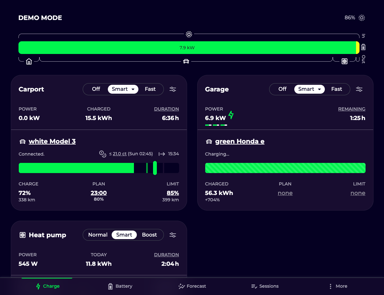384x295 pixels.
Task: Click the smart cost clock icon in Carport
Action: 103,154
